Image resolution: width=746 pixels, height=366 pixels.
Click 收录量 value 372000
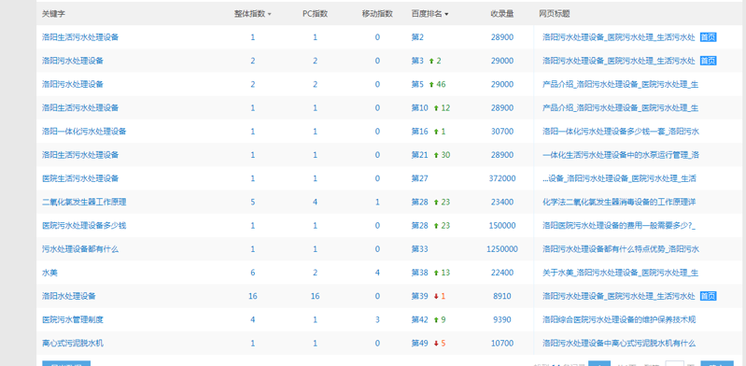pyautogui.click(x=502, y=178)
